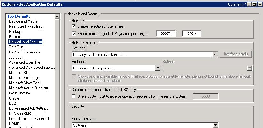Select Network and Security item
The height and width of the screenshot is (128, 263).
(x=25, y=42)
